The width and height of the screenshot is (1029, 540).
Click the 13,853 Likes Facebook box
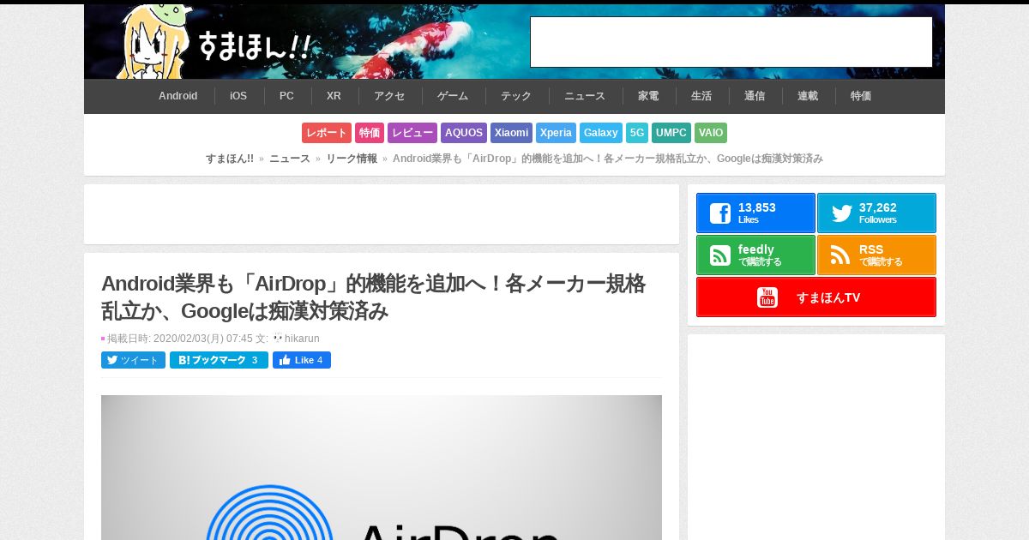point(755,213)
